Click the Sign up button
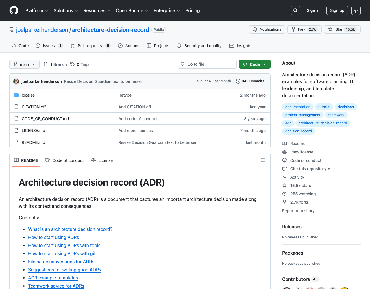 337,10
